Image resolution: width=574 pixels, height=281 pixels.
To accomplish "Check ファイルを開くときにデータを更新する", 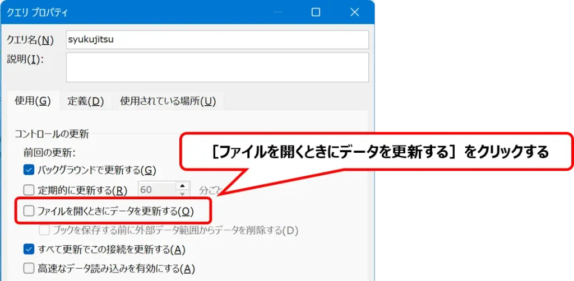I will click(29, 211).
